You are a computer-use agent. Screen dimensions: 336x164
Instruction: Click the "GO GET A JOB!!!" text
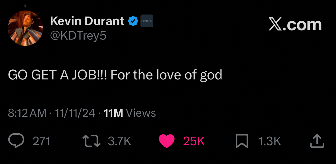click(x=57, y=75)
